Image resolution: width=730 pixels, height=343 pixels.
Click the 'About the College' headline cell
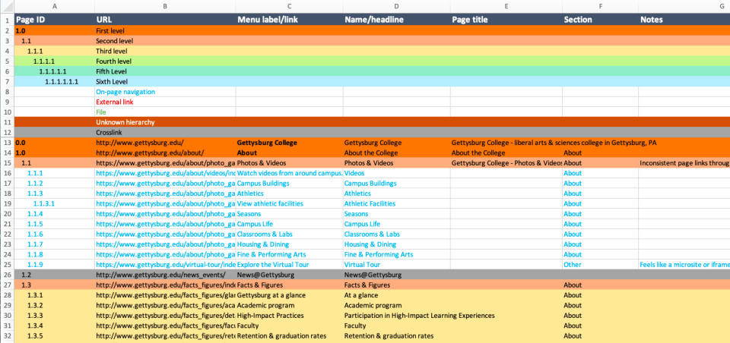point(397,153)
